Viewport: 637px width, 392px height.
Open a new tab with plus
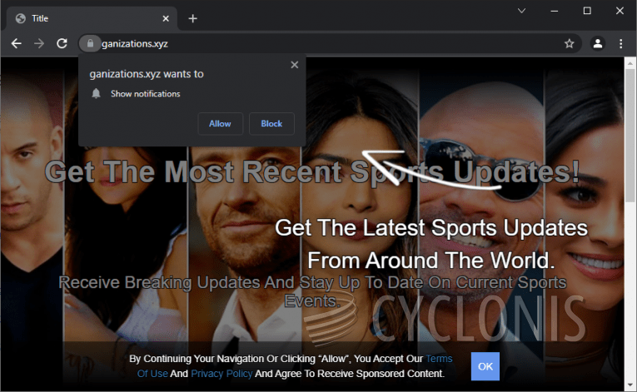click(192, 17)
